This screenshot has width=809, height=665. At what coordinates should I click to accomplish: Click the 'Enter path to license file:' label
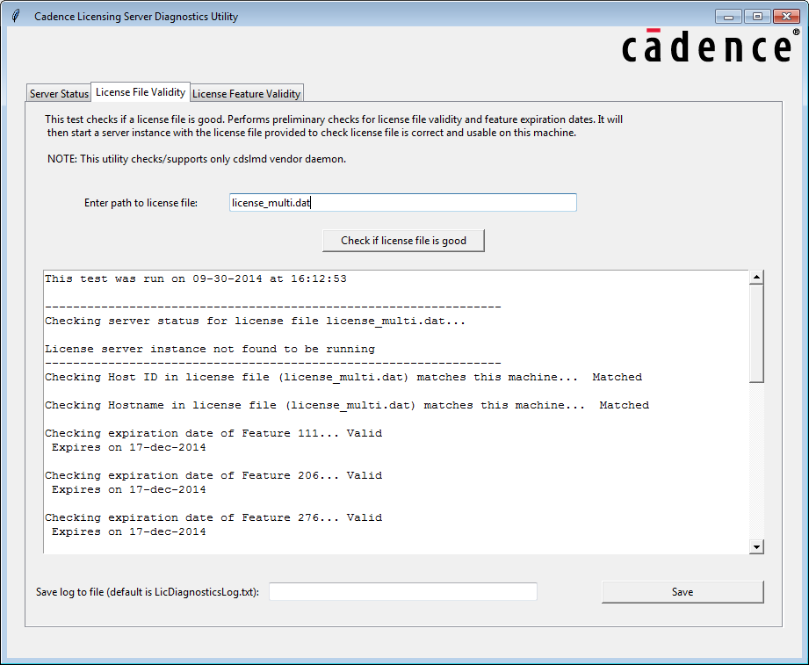pyautogui.click(x=141, y=203)
